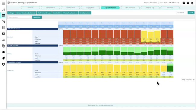Switch to the Hierarchy tab
This screenshot has height=110, width=196.
tap(170, 8)
